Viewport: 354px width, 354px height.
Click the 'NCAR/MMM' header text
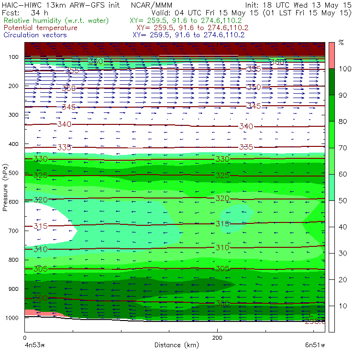pos(152,5)
